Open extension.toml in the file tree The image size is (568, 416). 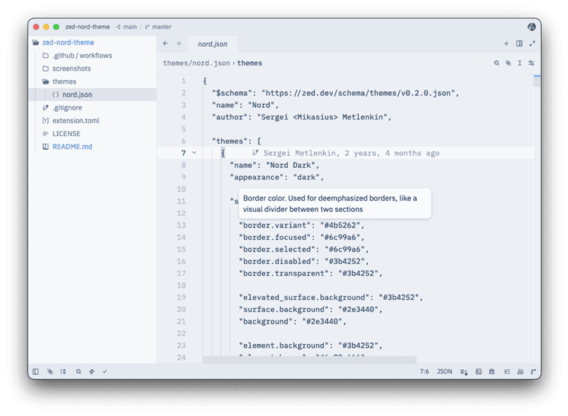tap(92, 121)
